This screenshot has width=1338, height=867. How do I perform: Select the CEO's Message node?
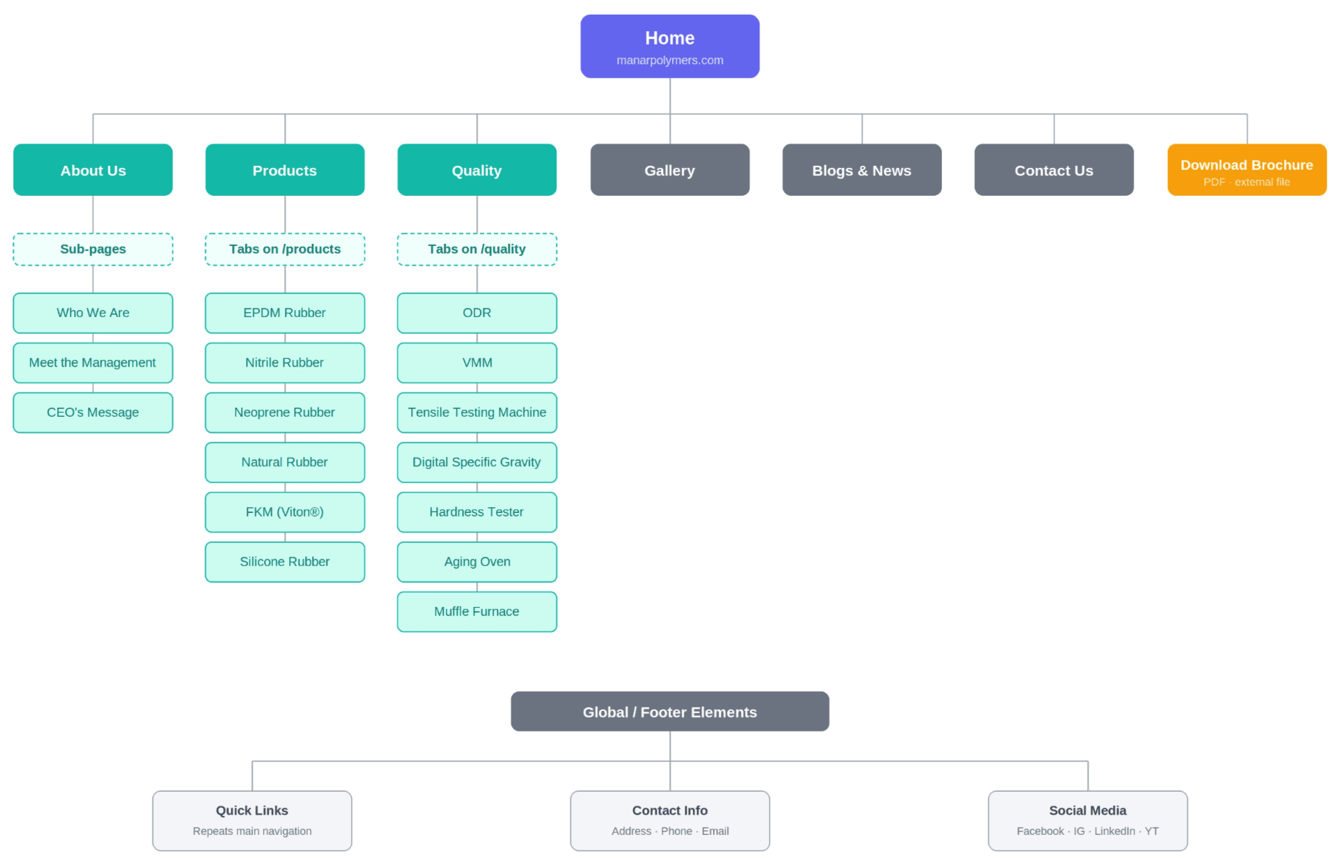pyautogui.click(x=93, y=413)
